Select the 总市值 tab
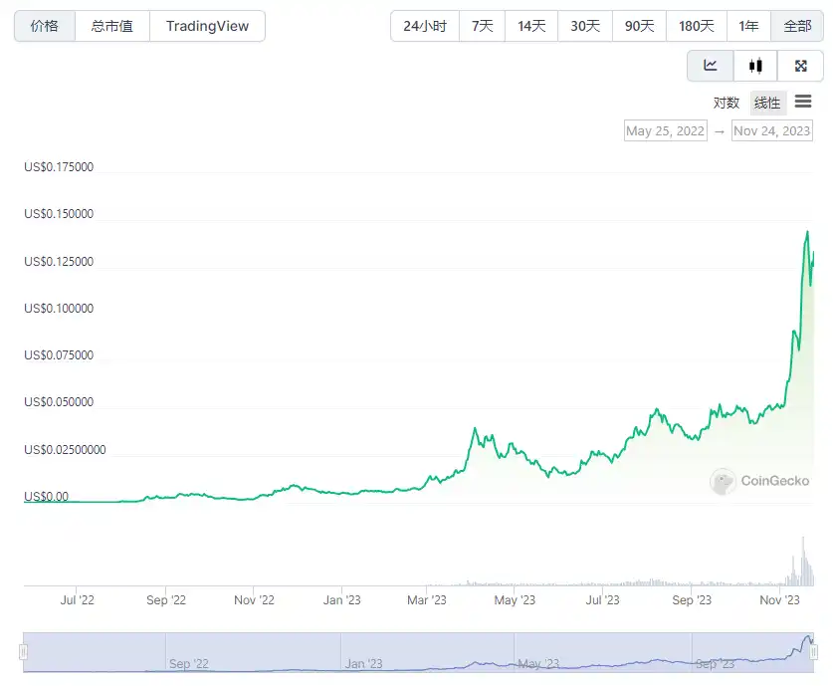The width and height of the screenshot is (833, 686). (x=112, y=26)
